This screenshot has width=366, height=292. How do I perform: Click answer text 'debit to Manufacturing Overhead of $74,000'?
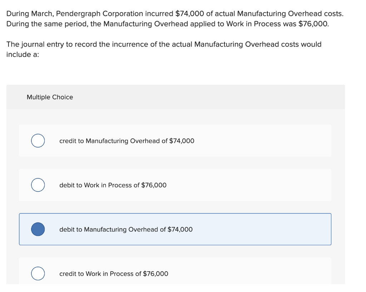[x=126, y=229]
